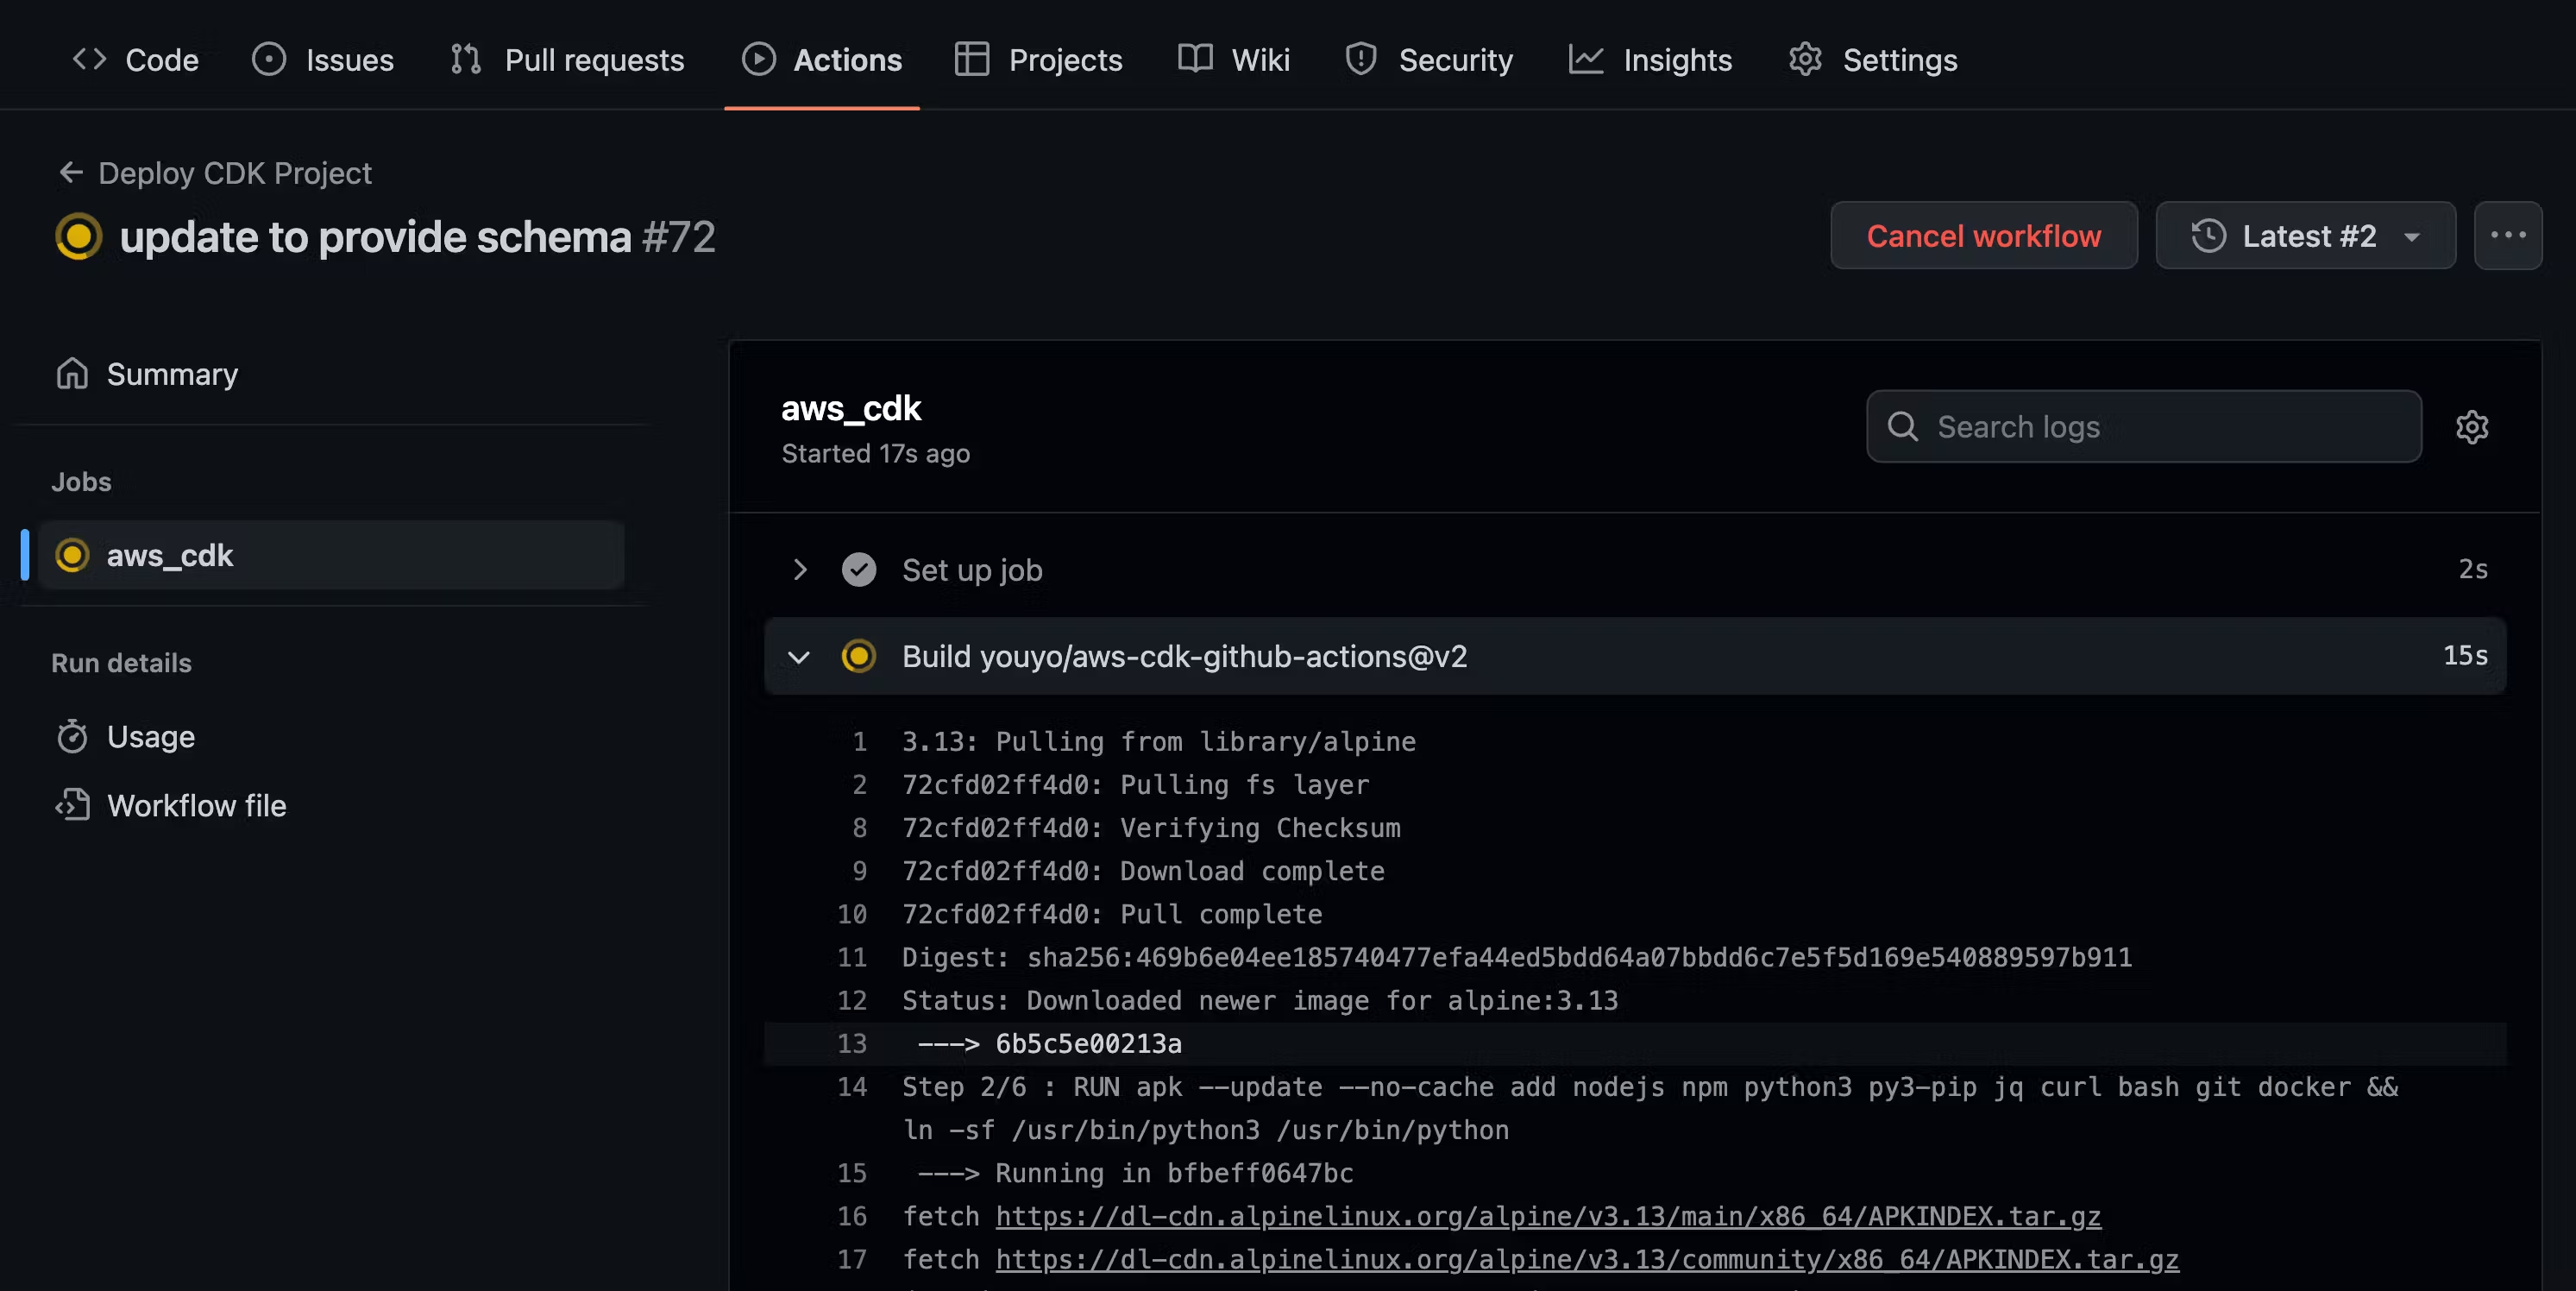2576x1291 pixels.
Task: Click the Settings gear icon in nav
Action: click(1806, 59)
